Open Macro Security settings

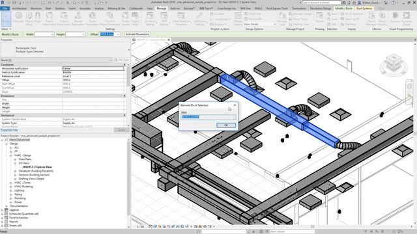(382, 18)
